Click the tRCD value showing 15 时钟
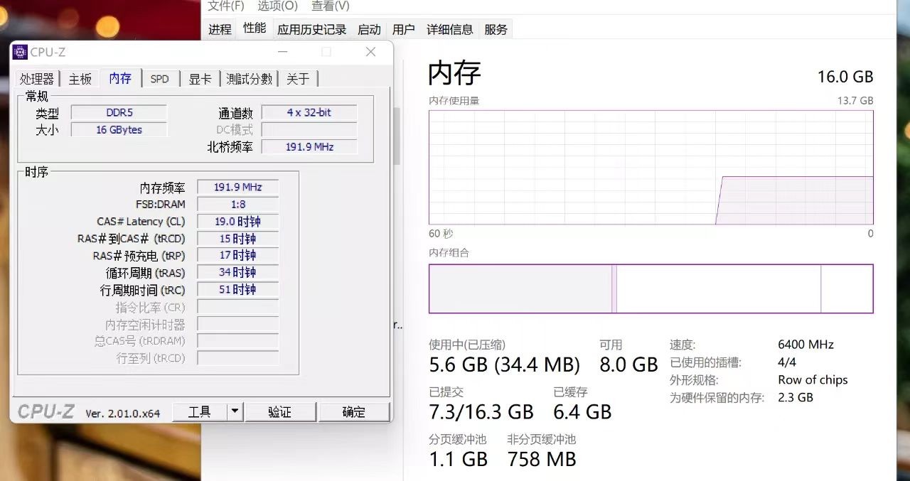Viewport: 910px width, 481px height. (237, 239)
